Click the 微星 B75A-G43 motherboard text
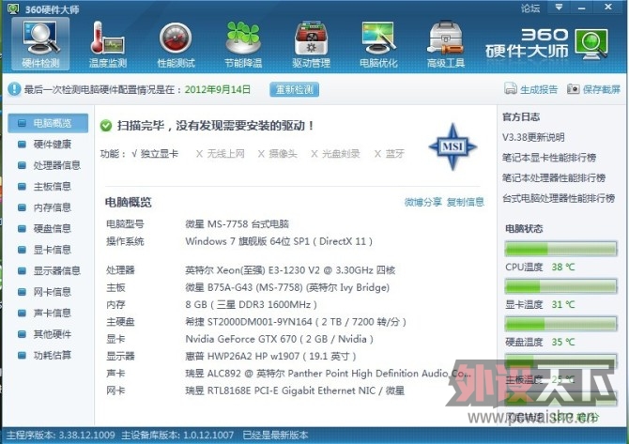629x444 pixels. (287, 287)
